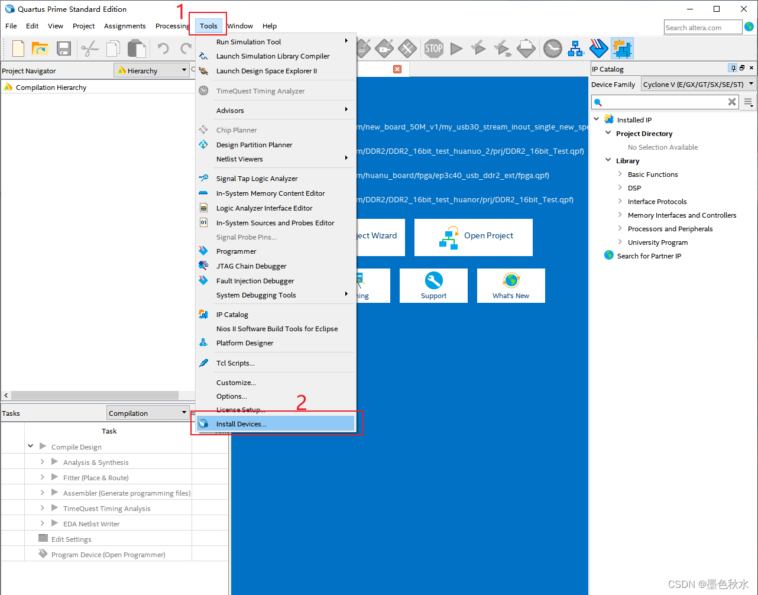Open the Netlist Viewers submenu

point(276,159)
